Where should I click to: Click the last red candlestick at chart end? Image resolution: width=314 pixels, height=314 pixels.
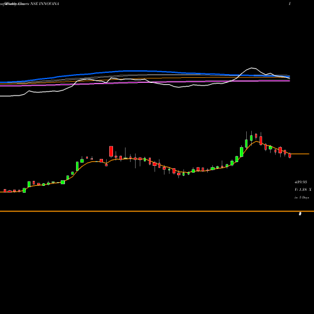pos(290,155)
